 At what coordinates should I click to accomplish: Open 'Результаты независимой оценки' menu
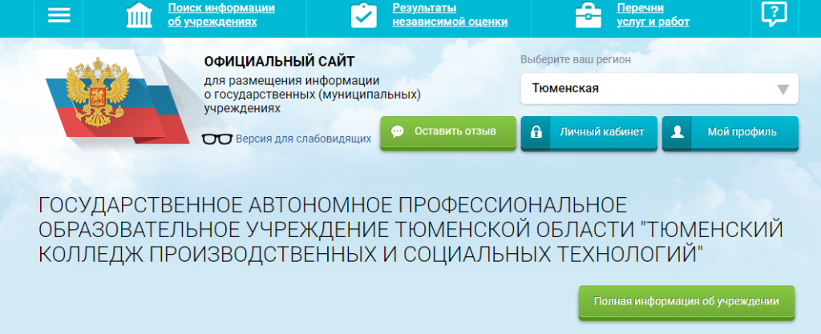click(450, 15)
